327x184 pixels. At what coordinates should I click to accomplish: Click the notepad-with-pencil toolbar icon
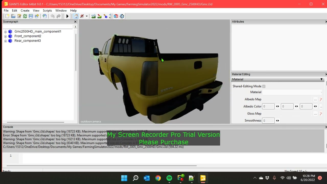click(19, 16)
